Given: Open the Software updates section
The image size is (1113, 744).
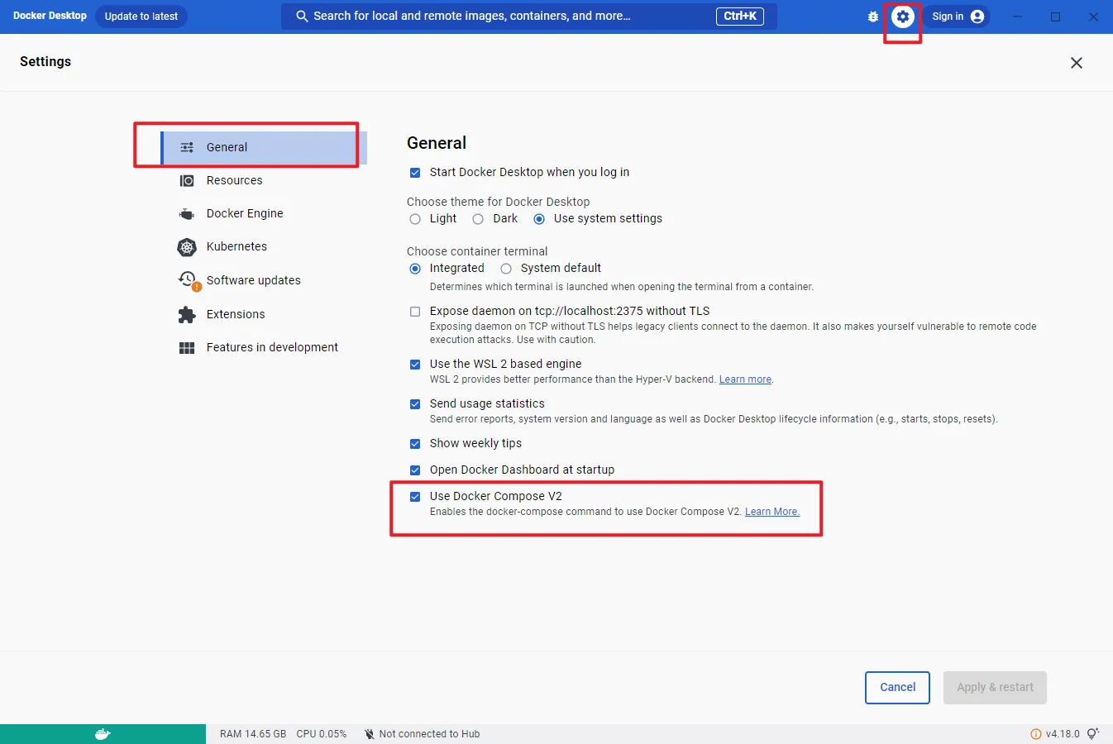Looking at the screenshot, I should point(264,280).
